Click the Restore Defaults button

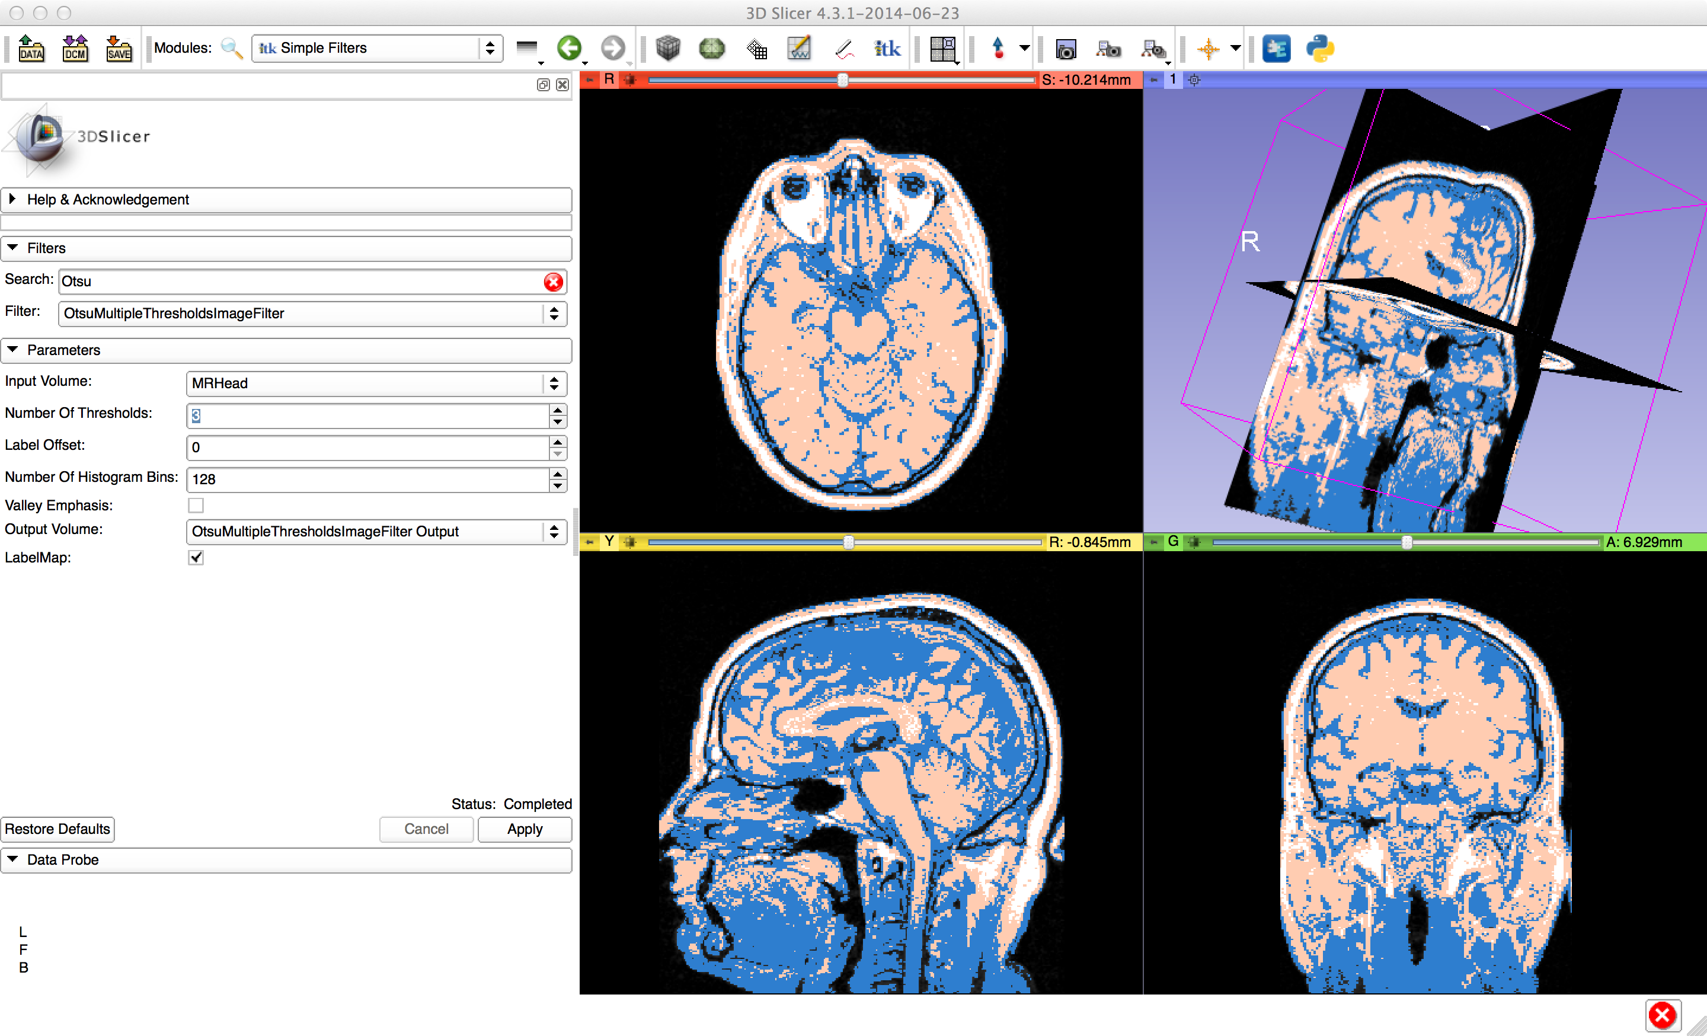pyautogui.click(x=57, y=829)
